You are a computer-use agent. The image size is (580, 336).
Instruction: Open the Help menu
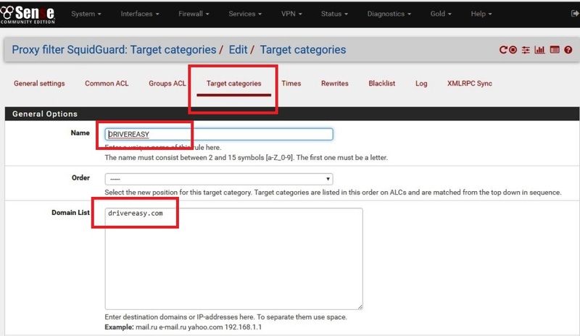tap(481, 14)
